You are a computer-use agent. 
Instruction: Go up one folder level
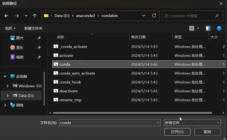[35, 16]
